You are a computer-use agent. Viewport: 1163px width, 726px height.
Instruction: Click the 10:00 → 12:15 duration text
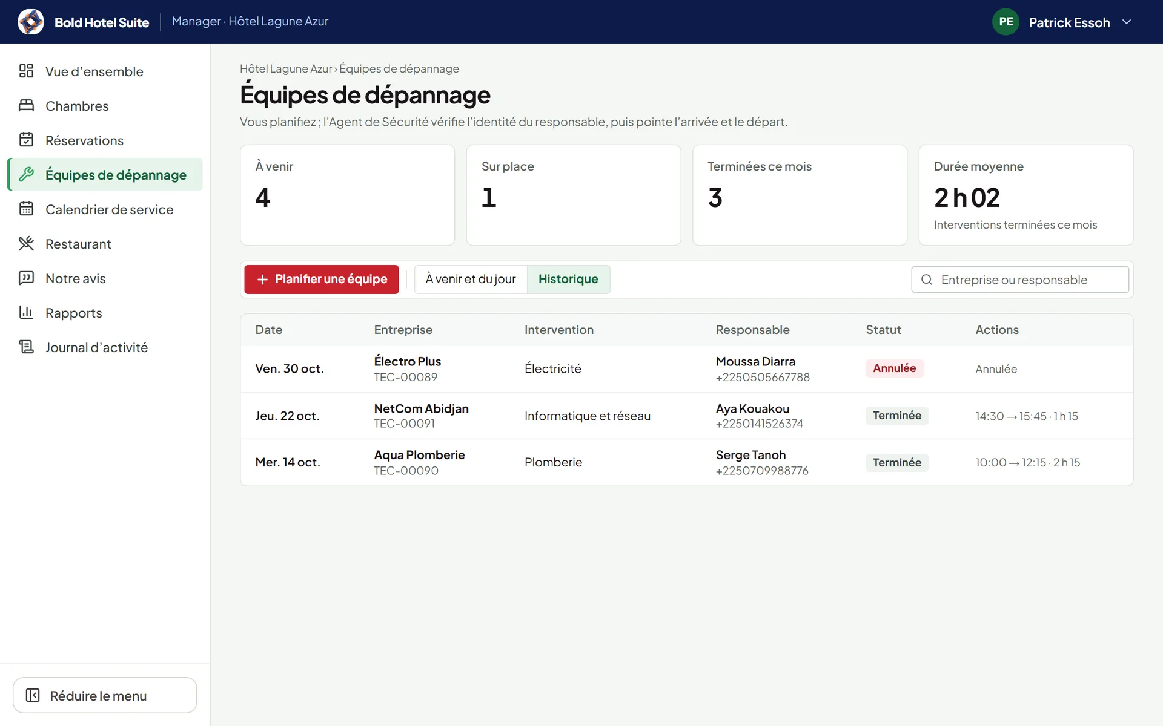click(1028, 463)
